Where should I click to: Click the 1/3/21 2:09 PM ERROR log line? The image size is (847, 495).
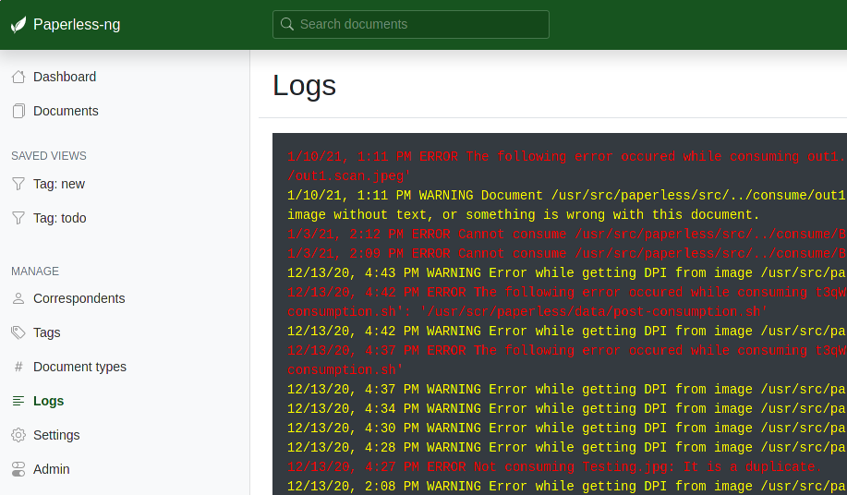click(566, 254)
